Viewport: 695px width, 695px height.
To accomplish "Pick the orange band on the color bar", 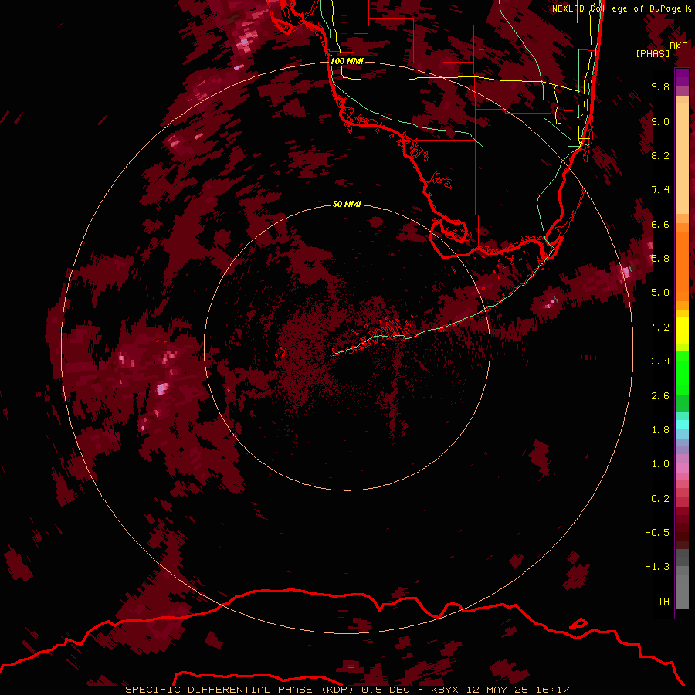I will [682, 266].
